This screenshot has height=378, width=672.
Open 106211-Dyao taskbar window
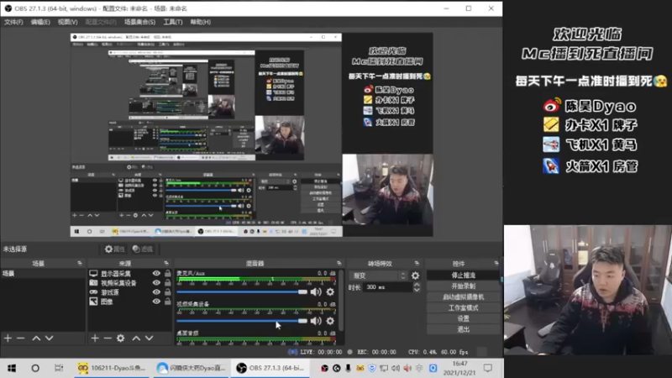[x=113, y=368]
